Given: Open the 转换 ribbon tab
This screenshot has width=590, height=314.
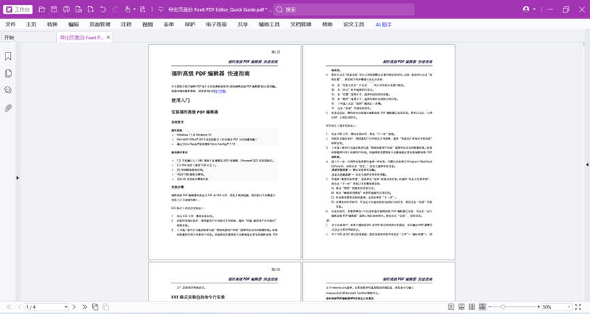Looking at the screenshot, I should tap(53, 25).
